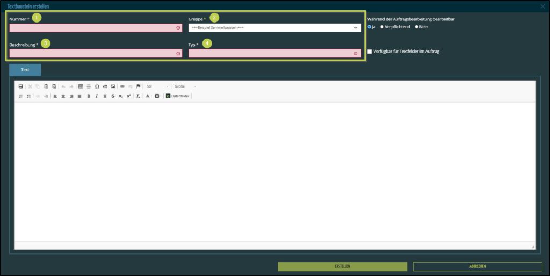Viewport: 550px width, 276px height.
Task: Click the ERSTELLEN button
Action: [x=342, y=266]
